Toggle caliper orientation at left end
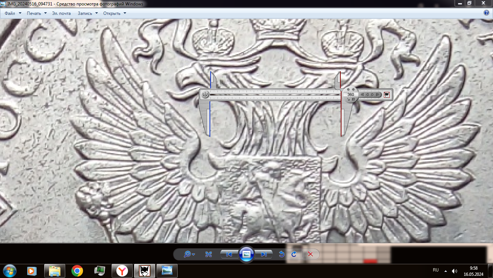The image size is (493, 278). pos(205,95)
